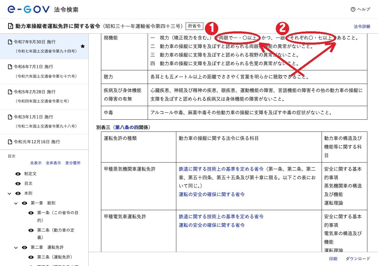Collapse the 本則 tree node chevron
Image resolution: width=378 pixels, height=266 pixels.
point(9,194)
